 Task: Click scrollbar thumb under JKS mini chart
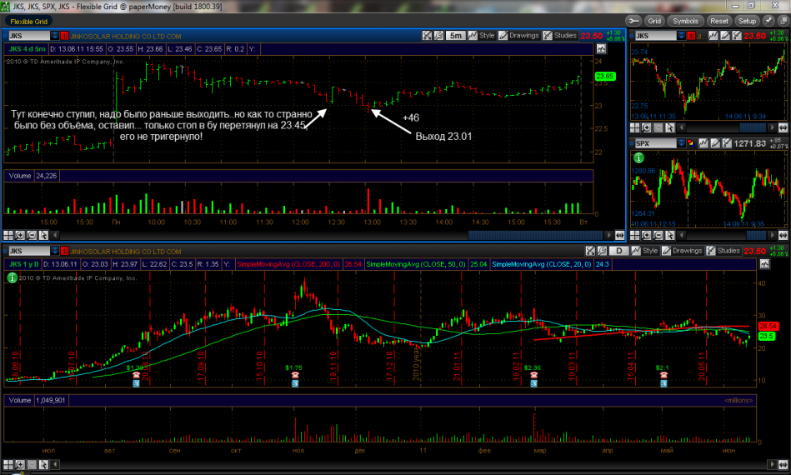[752, 127]
